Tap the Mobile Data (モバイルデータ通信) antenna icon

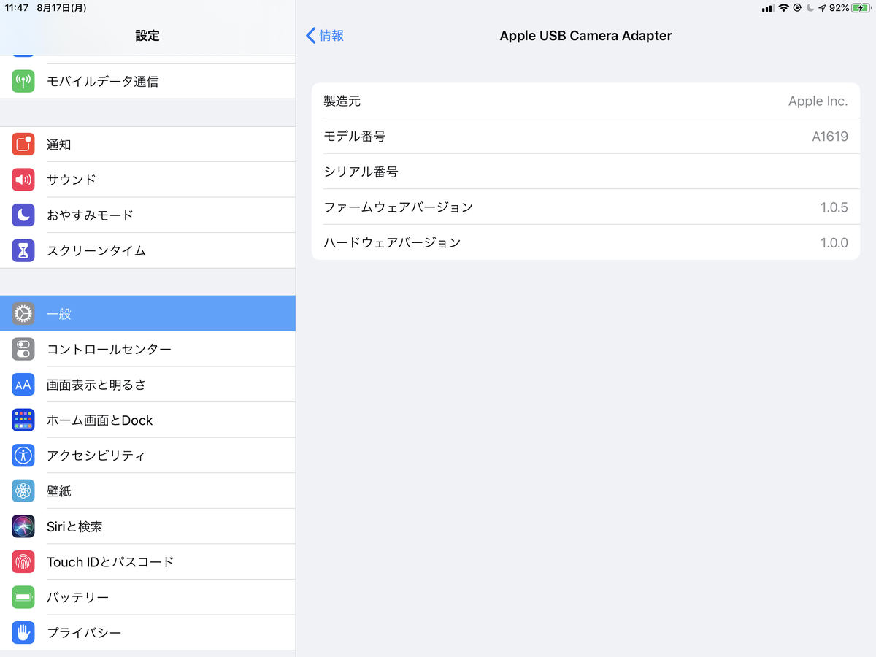(x=23, y=81)
